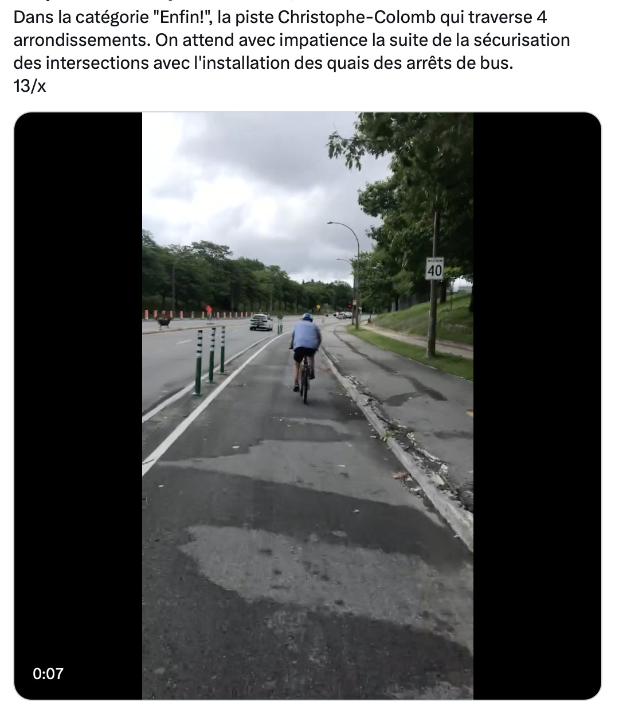
Task: Click the "13/x" thread counter text
Action: [x=29, y=85]
